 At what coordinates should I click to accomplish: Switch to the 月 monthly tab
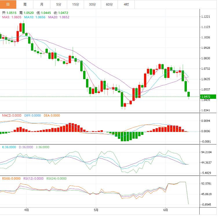(x=42, y=4)
